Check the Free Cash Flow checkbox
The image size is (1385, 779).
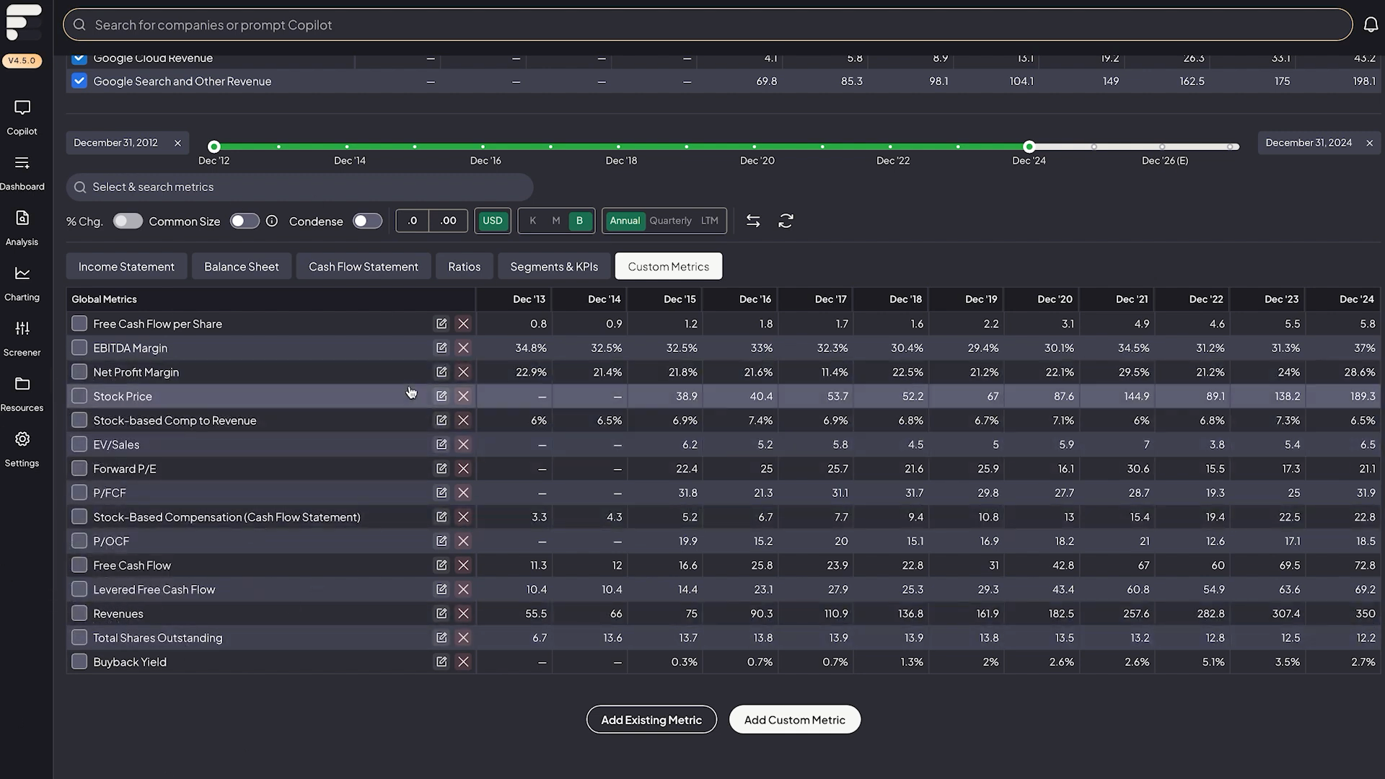[79, 565]
